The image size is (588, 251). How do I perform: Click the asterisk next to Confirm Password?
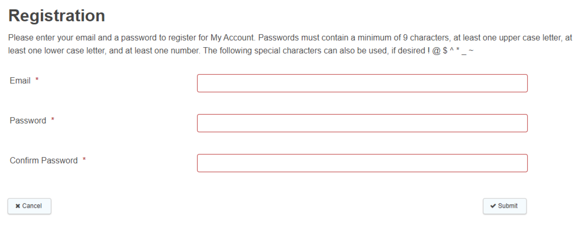pos(85,158)
